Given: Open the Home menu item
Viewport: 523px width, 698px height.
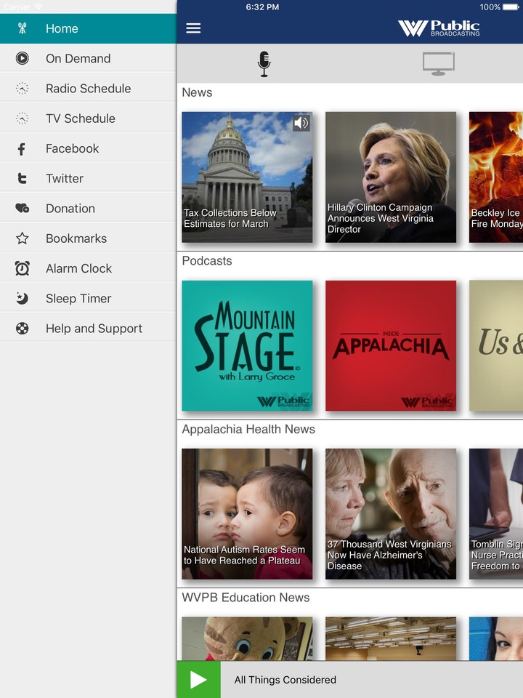Looking at the screenshot, I should pyautogui.click(x=88, y=28).
